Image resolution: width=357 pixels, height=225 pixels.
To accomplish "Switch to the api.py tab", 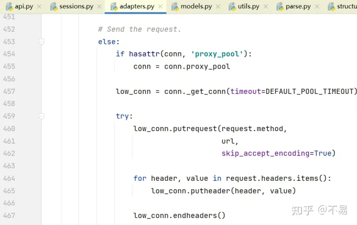I will (23, 6).
